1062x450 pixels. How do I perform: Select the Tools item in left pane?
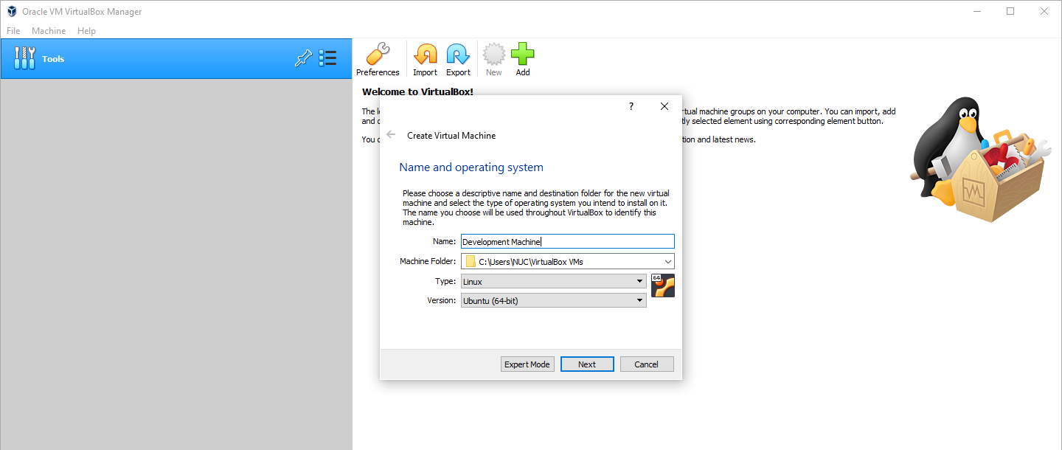point(176,59)
